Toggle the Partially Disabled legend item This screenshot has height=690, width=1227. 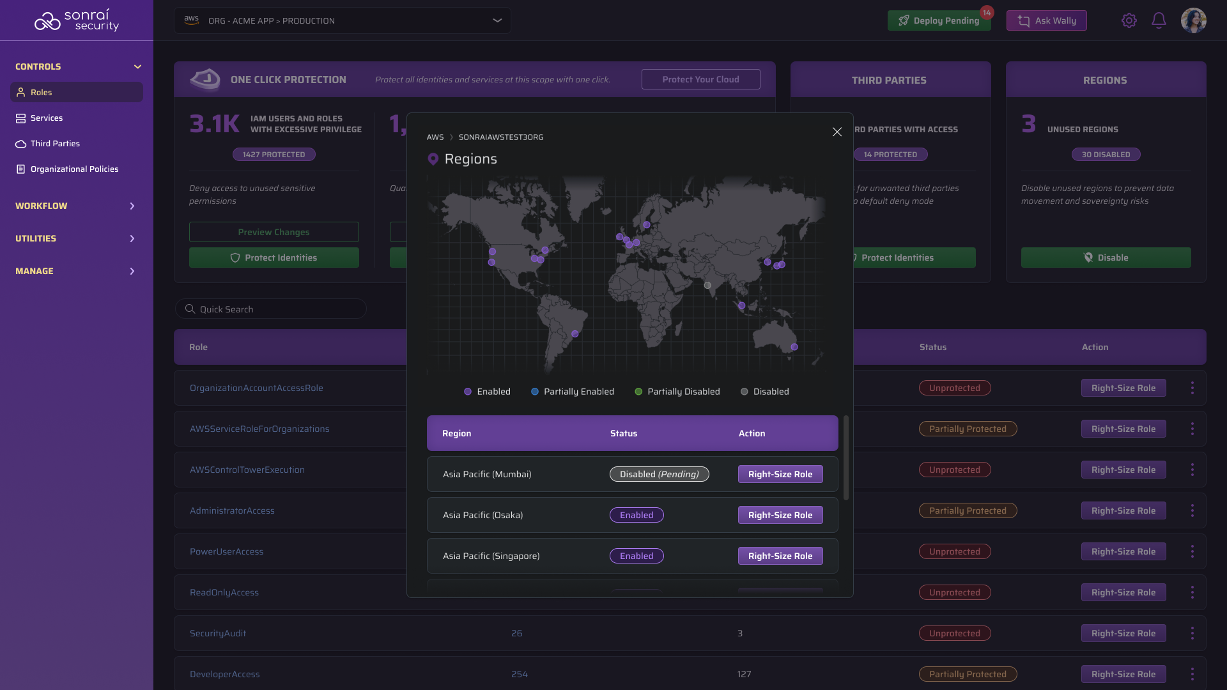[x=677, y=392]
